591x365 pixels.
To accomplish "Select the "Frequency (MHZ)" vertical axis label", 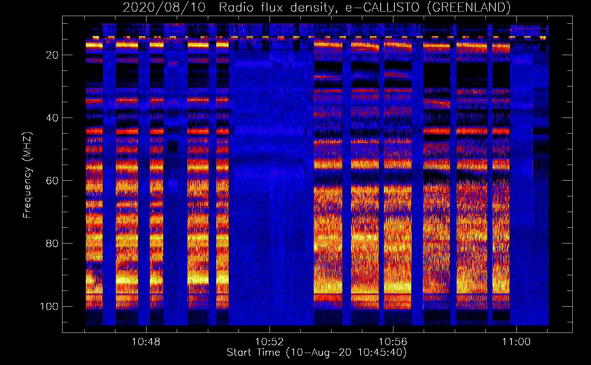I will coord(27,175).
